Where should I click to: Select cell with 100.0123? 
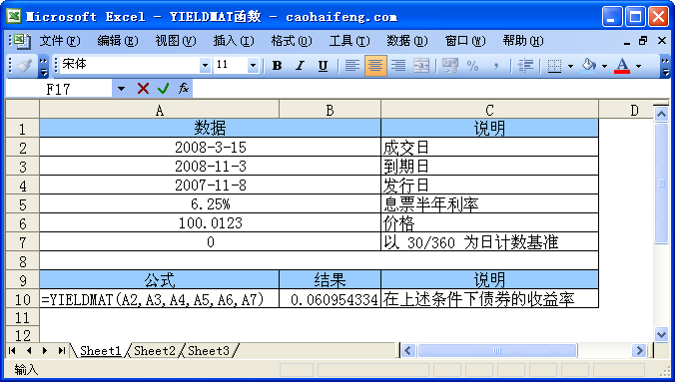point(210,222)
